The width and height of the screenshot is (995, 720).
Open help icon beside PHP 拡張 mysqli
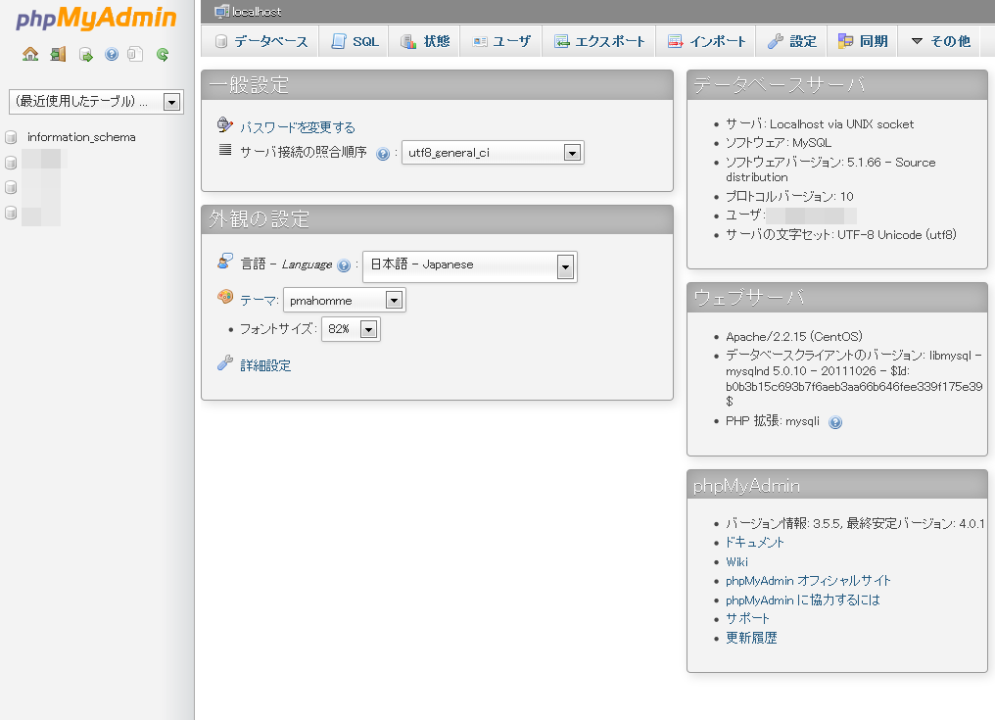(x=835, y=422)
